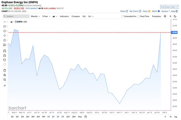Expand the bottom double-chevron panel
The width and height of the screenshot is (181, 120).
[165, 117]
